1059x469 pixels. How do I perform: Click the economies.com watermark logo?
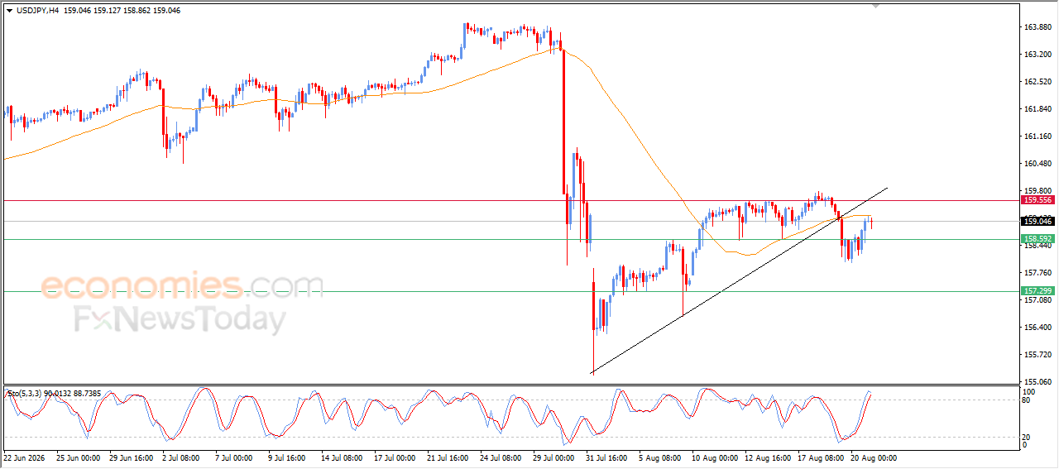coord(183,285)
